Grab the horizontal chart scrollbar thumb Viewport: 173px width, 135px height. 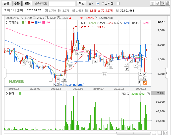point(134,133)
